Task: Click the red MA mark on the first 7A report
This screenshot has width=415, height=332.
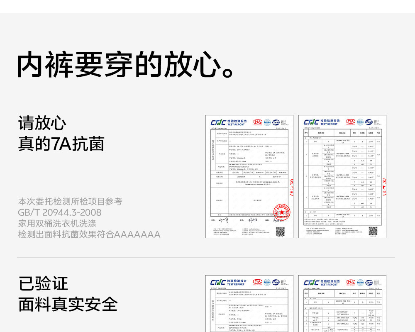Action: pos(258,122)
